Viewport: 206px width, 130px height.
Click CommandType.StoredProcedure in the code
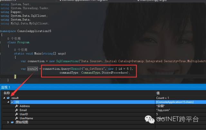(x=104, y=72)
